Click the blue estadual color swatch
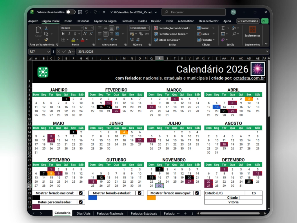The width and height of the screenshot is (297, 223). point(93,198)
